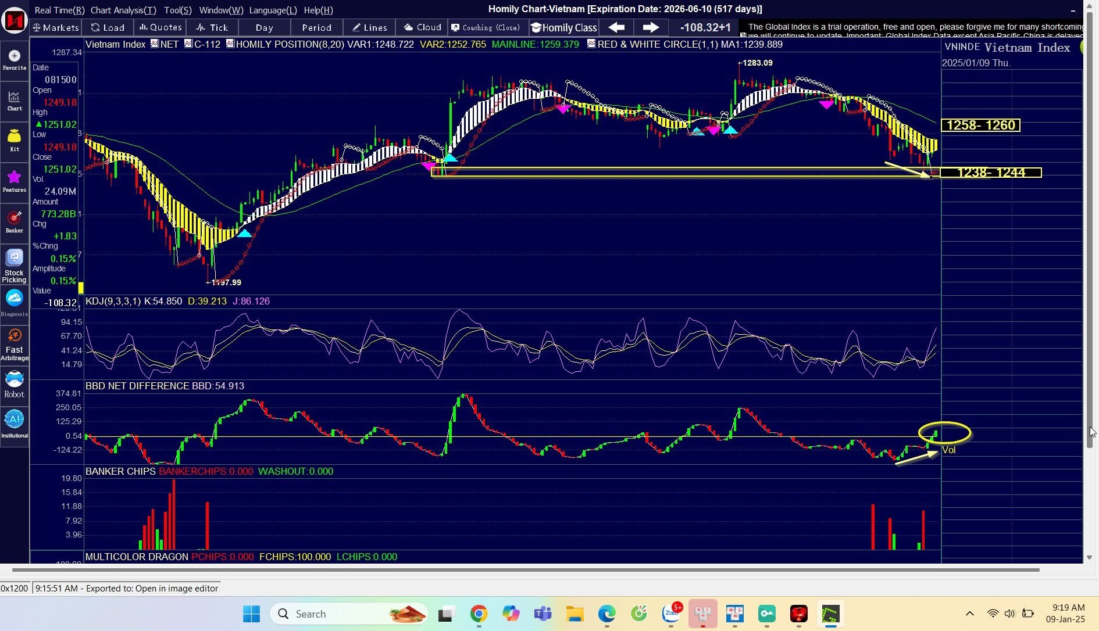Click the taskbar Search box
Screen dimensions: 1099x631
[349, 614]
